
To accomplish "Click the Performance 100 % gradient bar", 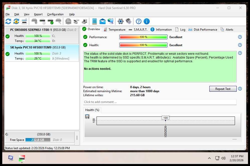I will coord(143,37).
